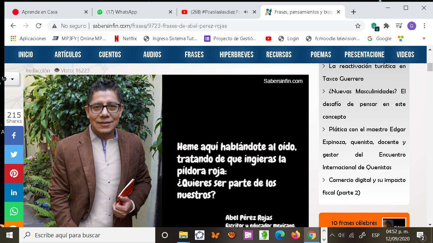The width and height of the screenshot is (433, 243).
Task: Open Chrome extensions puzzle icon
Action: click(386, 26)
